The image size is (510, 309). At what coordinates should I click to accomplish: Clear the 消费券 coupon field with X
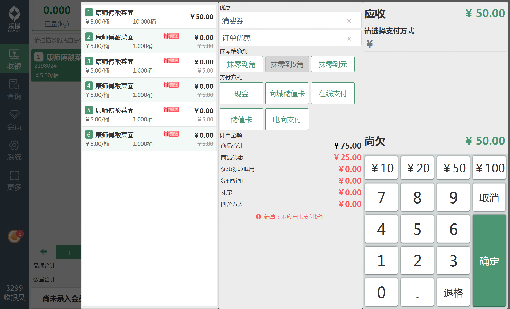pyautogui.click(x=349, y=21)
